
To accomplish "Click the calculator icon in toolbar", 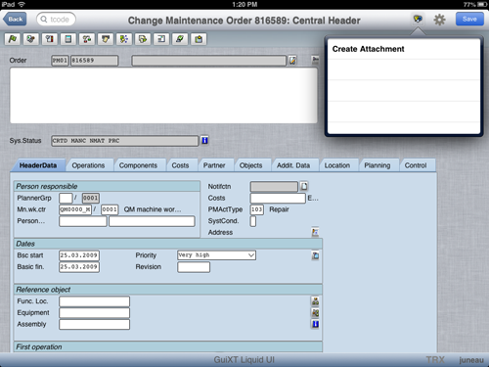I will point(68,39).
